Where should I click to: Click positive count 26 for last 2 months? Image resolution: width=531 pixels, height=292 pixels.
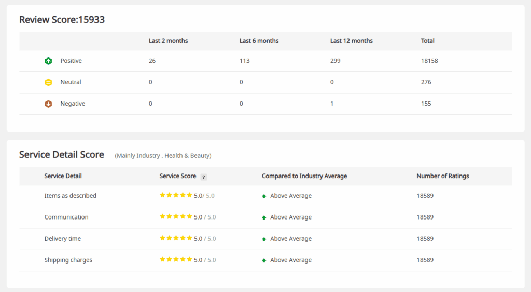coord(152,61)
